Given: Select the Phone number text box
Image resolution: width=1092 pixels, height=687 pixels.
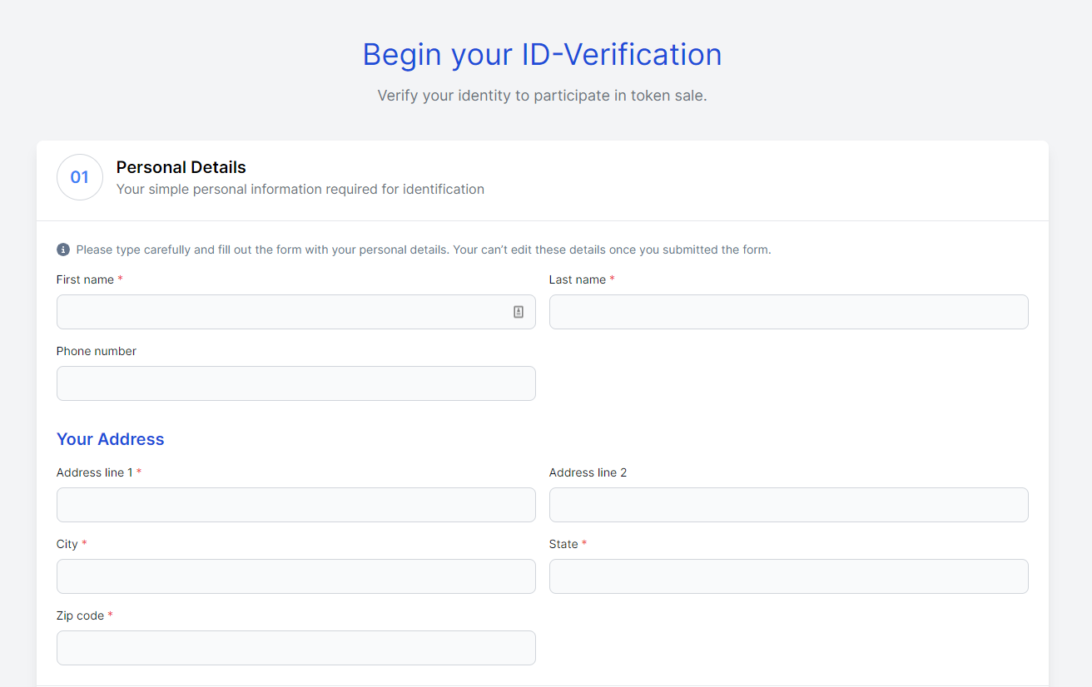Looking at the screenshot, I should pos(295,383).
